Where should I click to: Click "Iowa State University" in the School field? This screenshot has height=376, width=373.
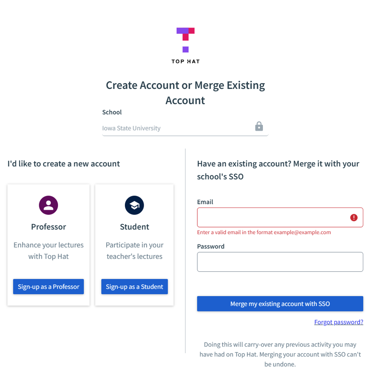point(131,128)
